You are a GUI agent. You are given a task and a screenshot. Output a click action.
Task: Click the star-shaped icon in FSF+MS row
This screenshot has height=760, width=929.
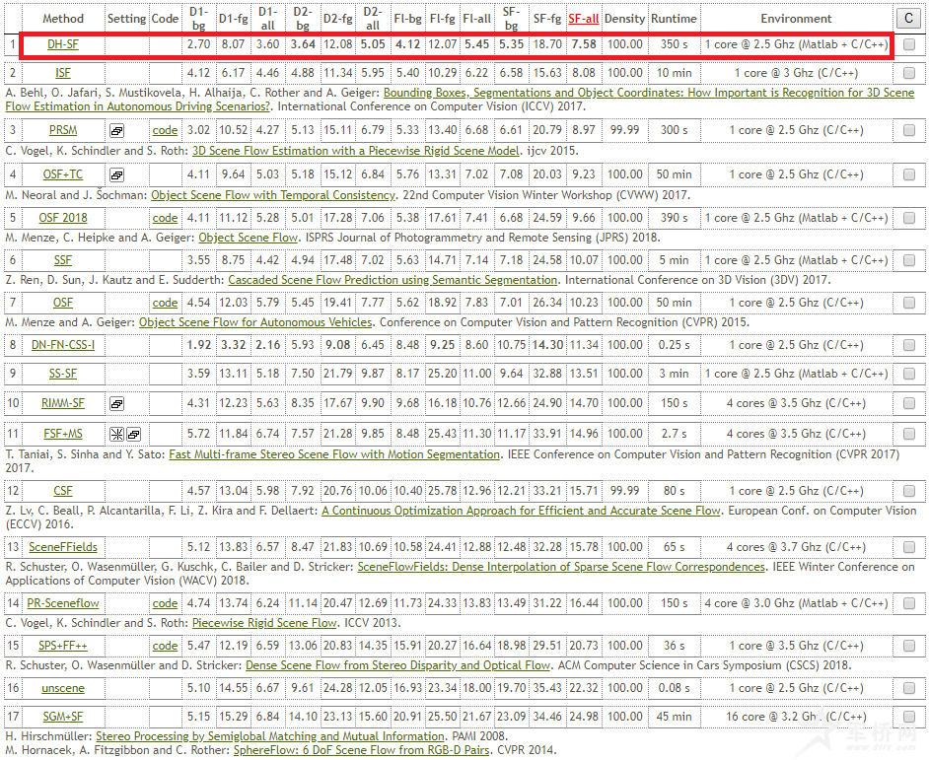(x=117, y=435)
